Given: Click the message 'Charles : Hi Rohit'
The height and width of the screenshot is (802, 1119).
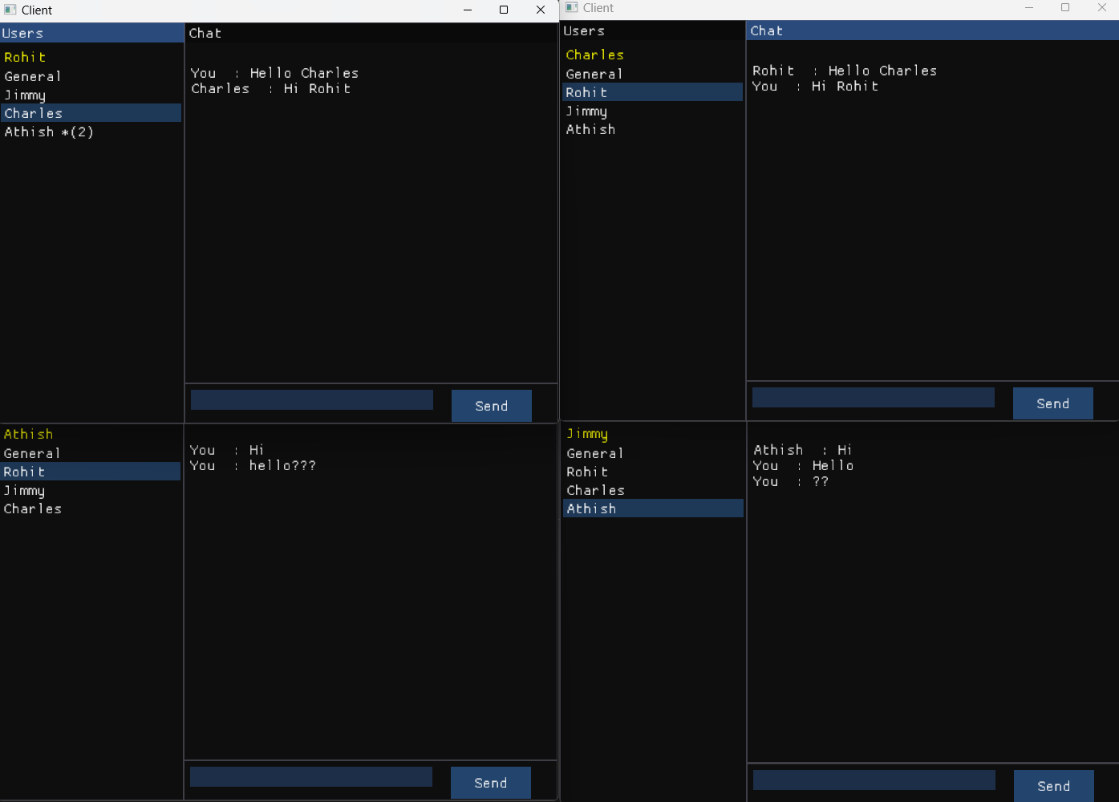Looking at the screenshot, I should coord(270,88).
